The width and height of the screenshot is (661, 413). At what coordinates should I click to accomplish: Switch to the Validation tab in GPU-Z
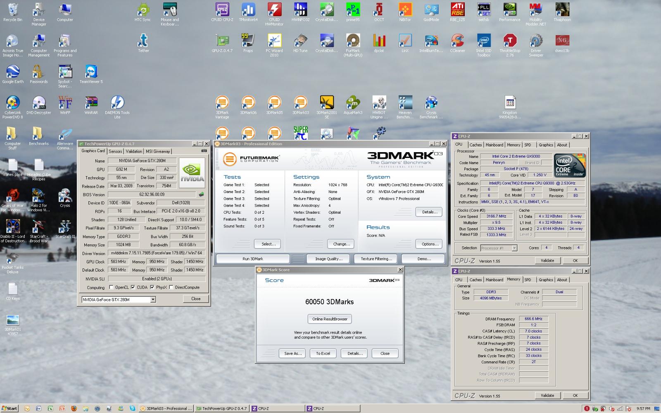point(134,151)
